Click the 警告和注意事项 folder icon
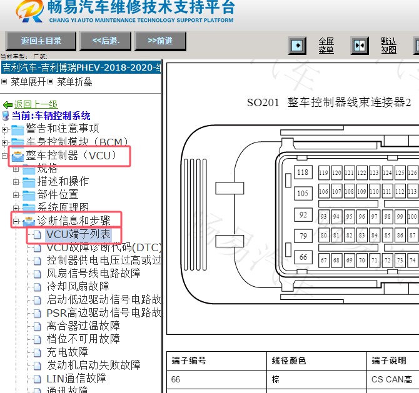419x393 pixels. [18, 129]
